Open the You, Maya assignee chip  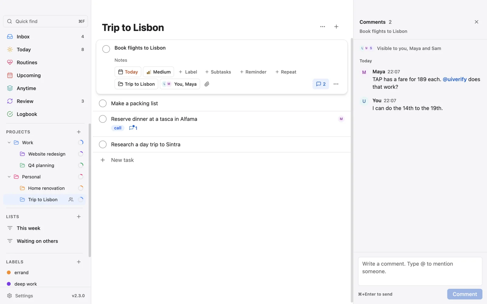(x=180, y=84)
